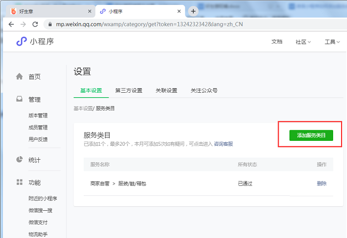Click the browser forward arrow
This screenshot has width=347, height=238.
click(x=23, y=24)
